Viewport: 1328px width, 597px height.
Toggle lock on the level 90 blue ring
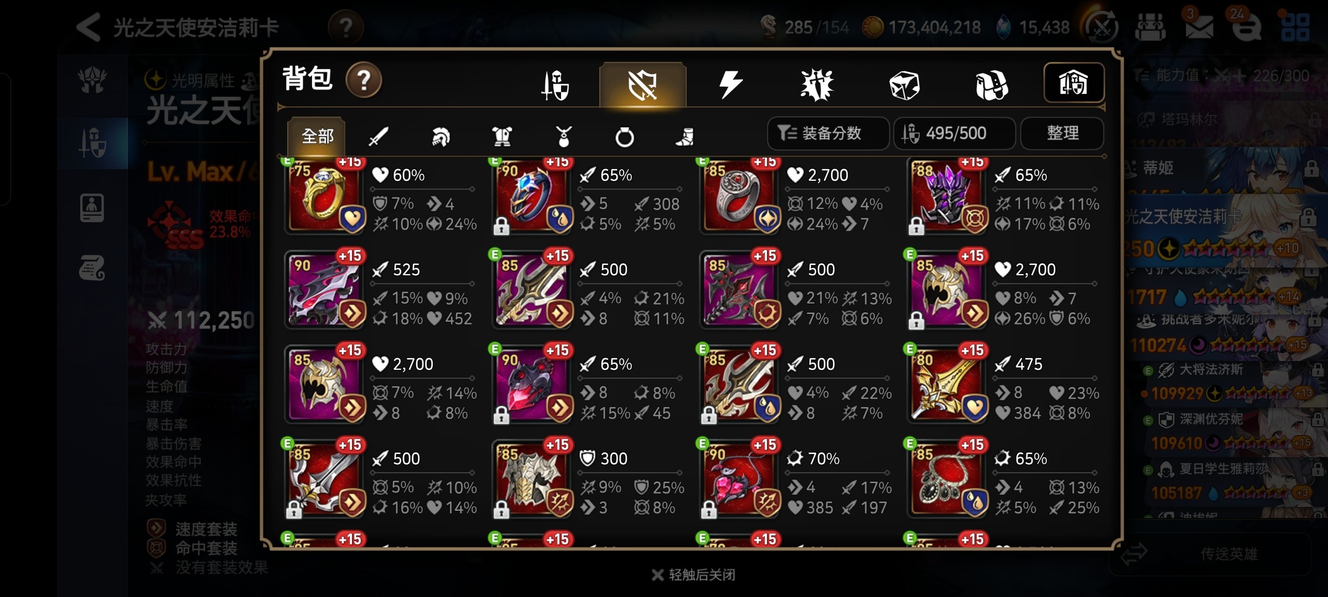coord(501,226)
